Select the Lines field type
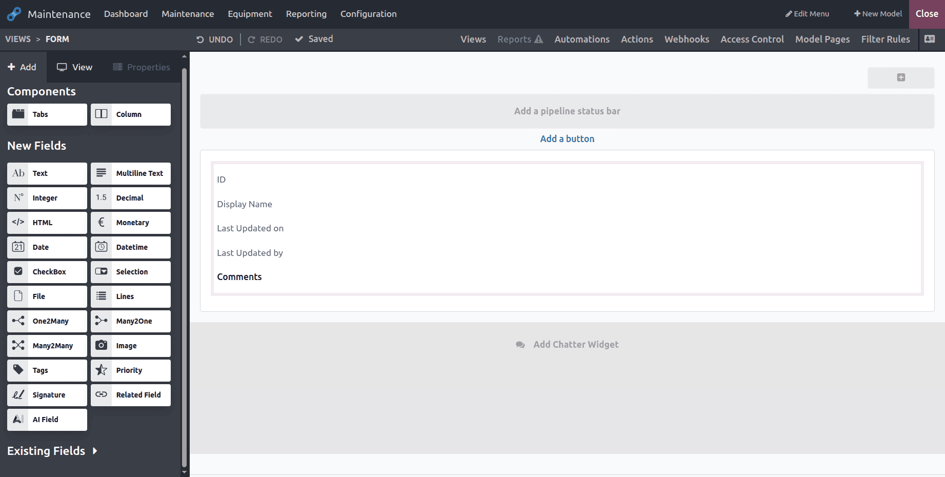The image size is (945, 477). point(131,296)
